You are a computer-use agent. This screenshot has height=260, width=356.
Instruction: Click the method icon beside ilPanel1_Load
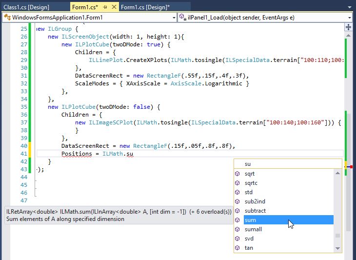(x=183, y=17)
